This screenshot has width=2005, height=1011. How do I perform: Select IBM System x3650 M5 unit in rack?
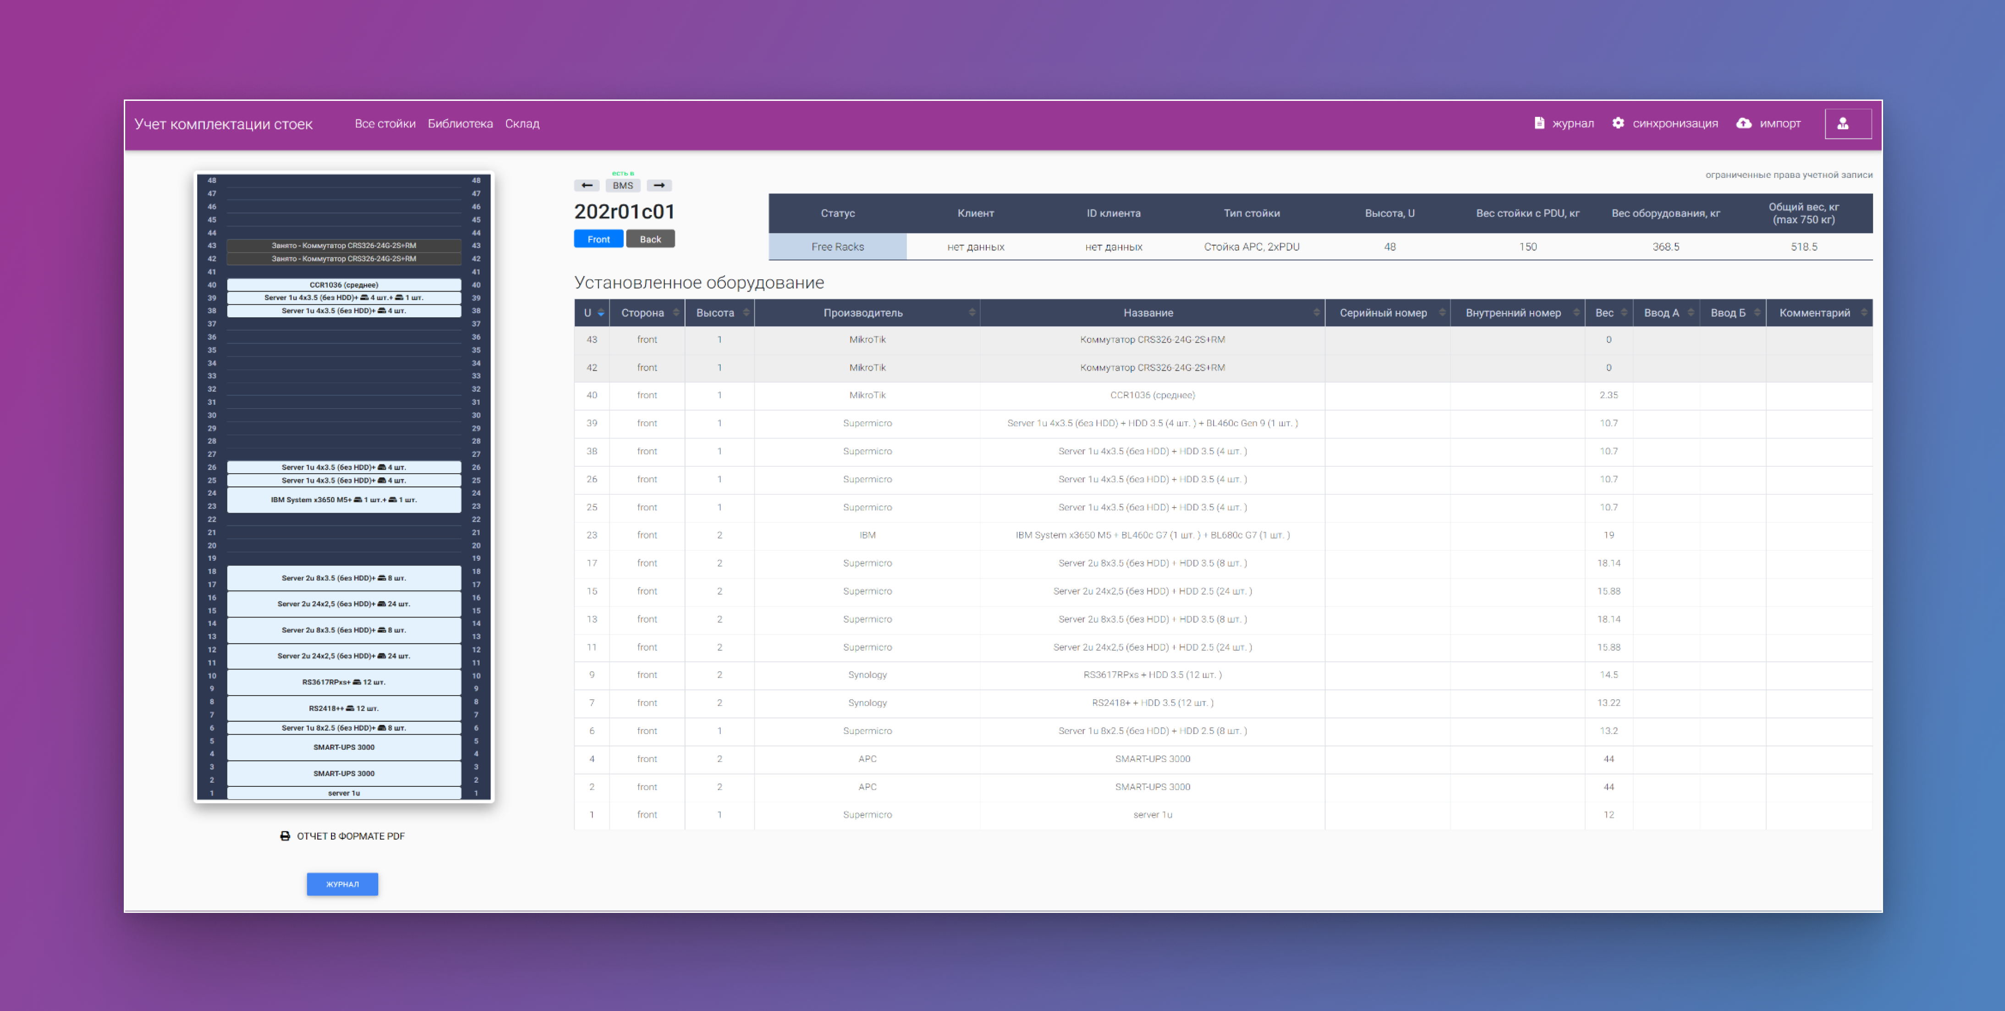tap(343, 500)
